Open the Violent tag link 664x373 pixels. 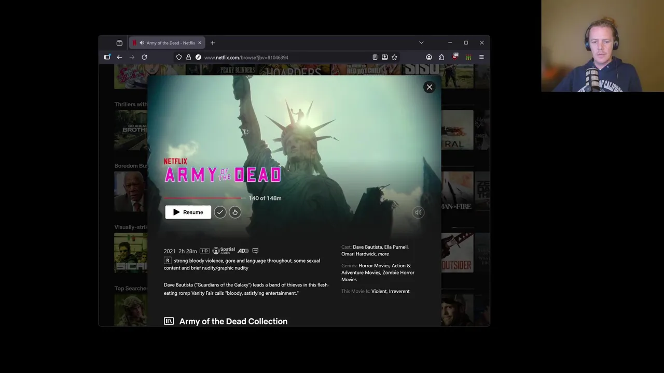379,291
